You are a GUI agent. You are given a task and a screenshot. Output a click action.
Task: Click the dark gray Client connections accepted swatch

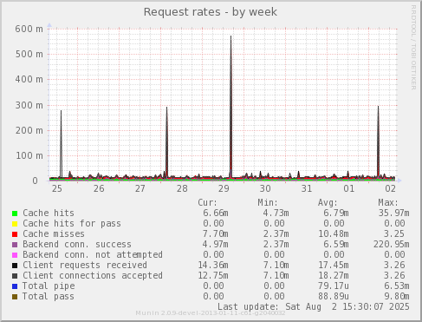15,276
